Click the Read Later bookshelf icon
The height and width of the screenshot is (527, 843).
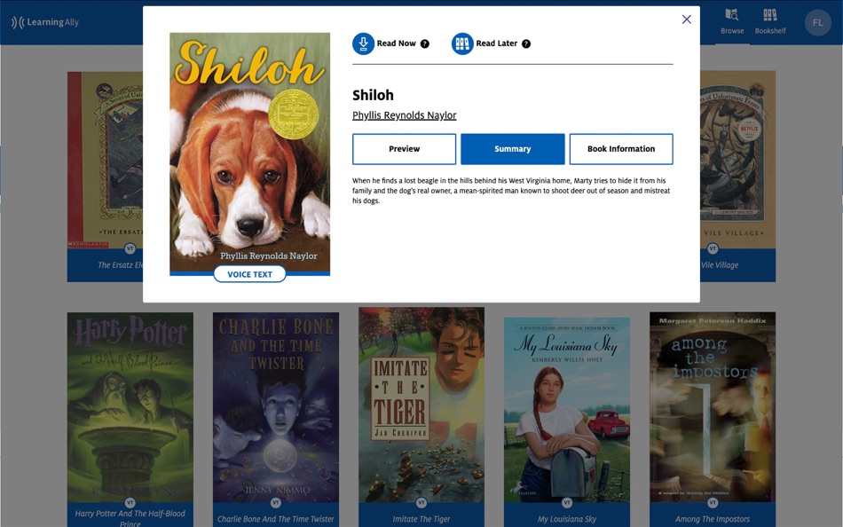[462, 43]
